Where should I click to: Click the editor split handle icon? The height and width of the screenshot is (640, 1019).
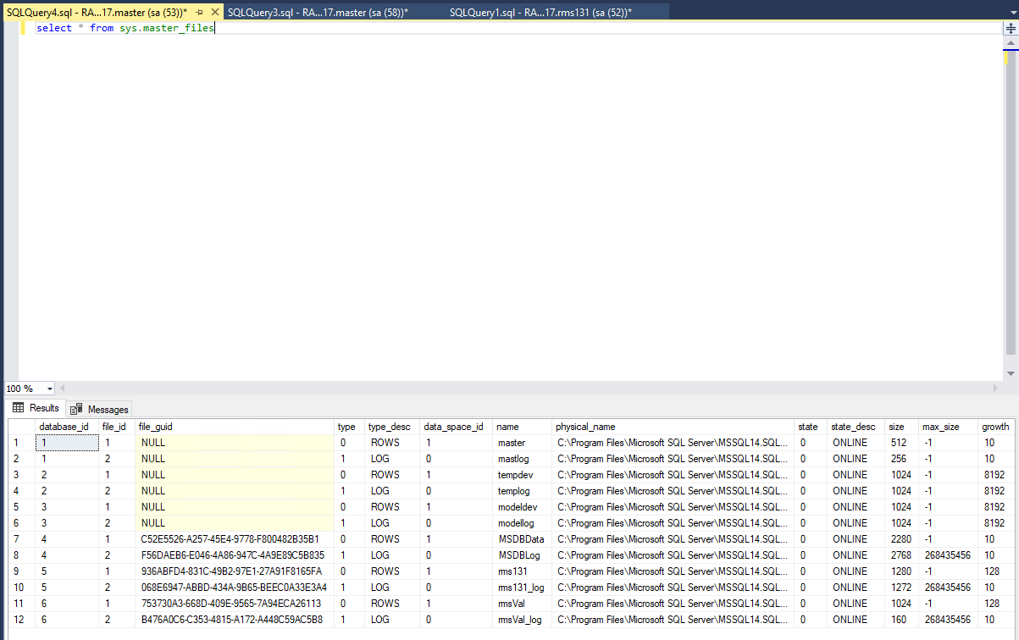pos(1011,28)
